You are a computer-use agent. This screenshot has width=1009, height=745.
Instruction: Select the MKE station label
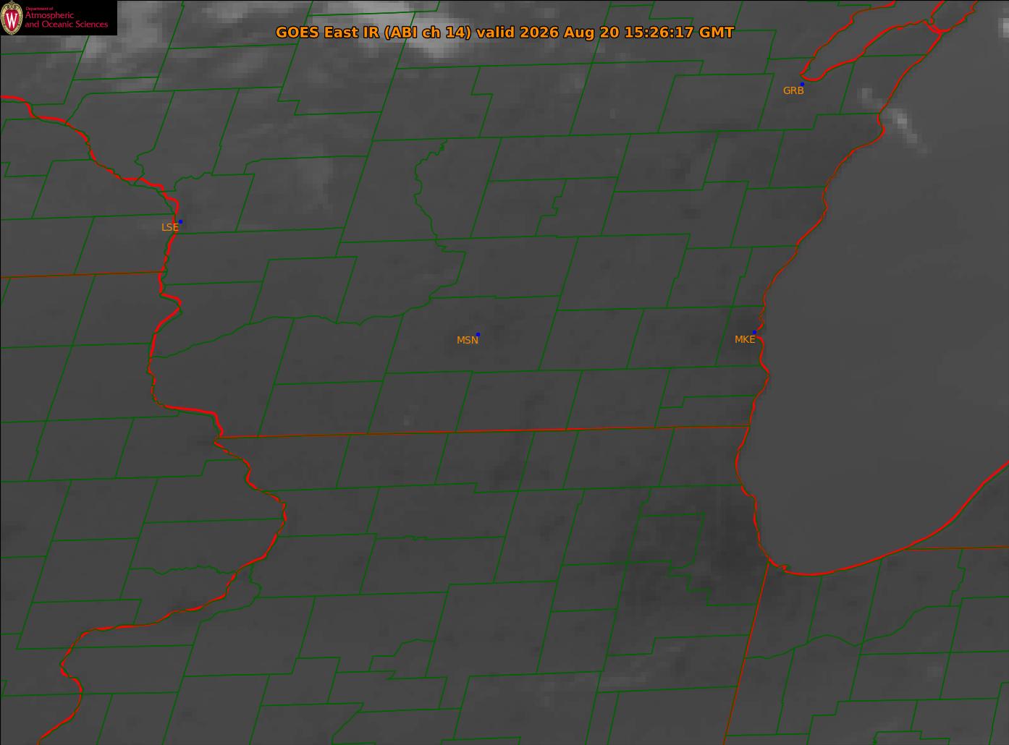click(745, 339)
